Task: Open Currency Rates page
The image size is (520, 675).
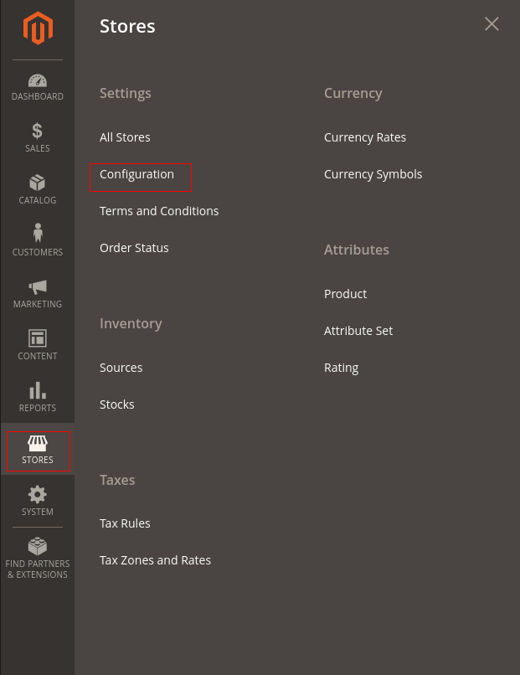Action: coord(365,137)
